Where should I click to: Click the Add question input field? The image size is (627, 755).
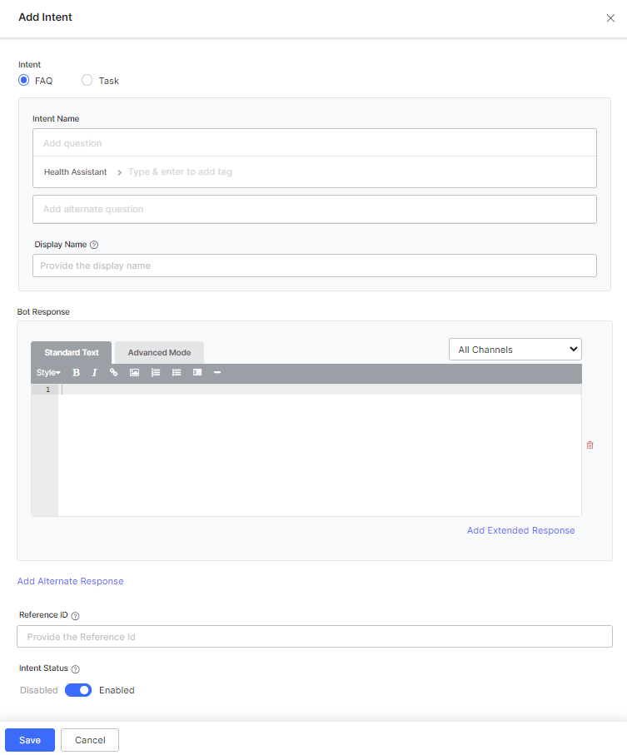coord(314,143)
